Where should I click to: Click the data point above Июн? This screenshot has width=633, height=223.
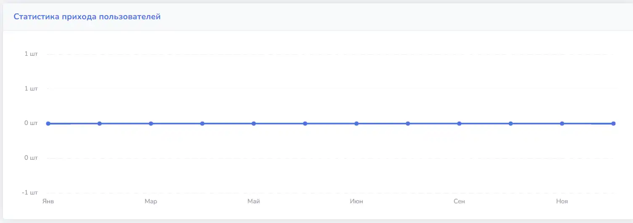357,124
